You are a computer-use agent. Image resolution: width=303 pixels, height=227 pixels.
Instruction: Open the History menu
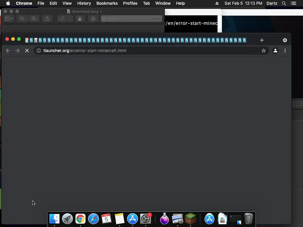tap(84, 3)
